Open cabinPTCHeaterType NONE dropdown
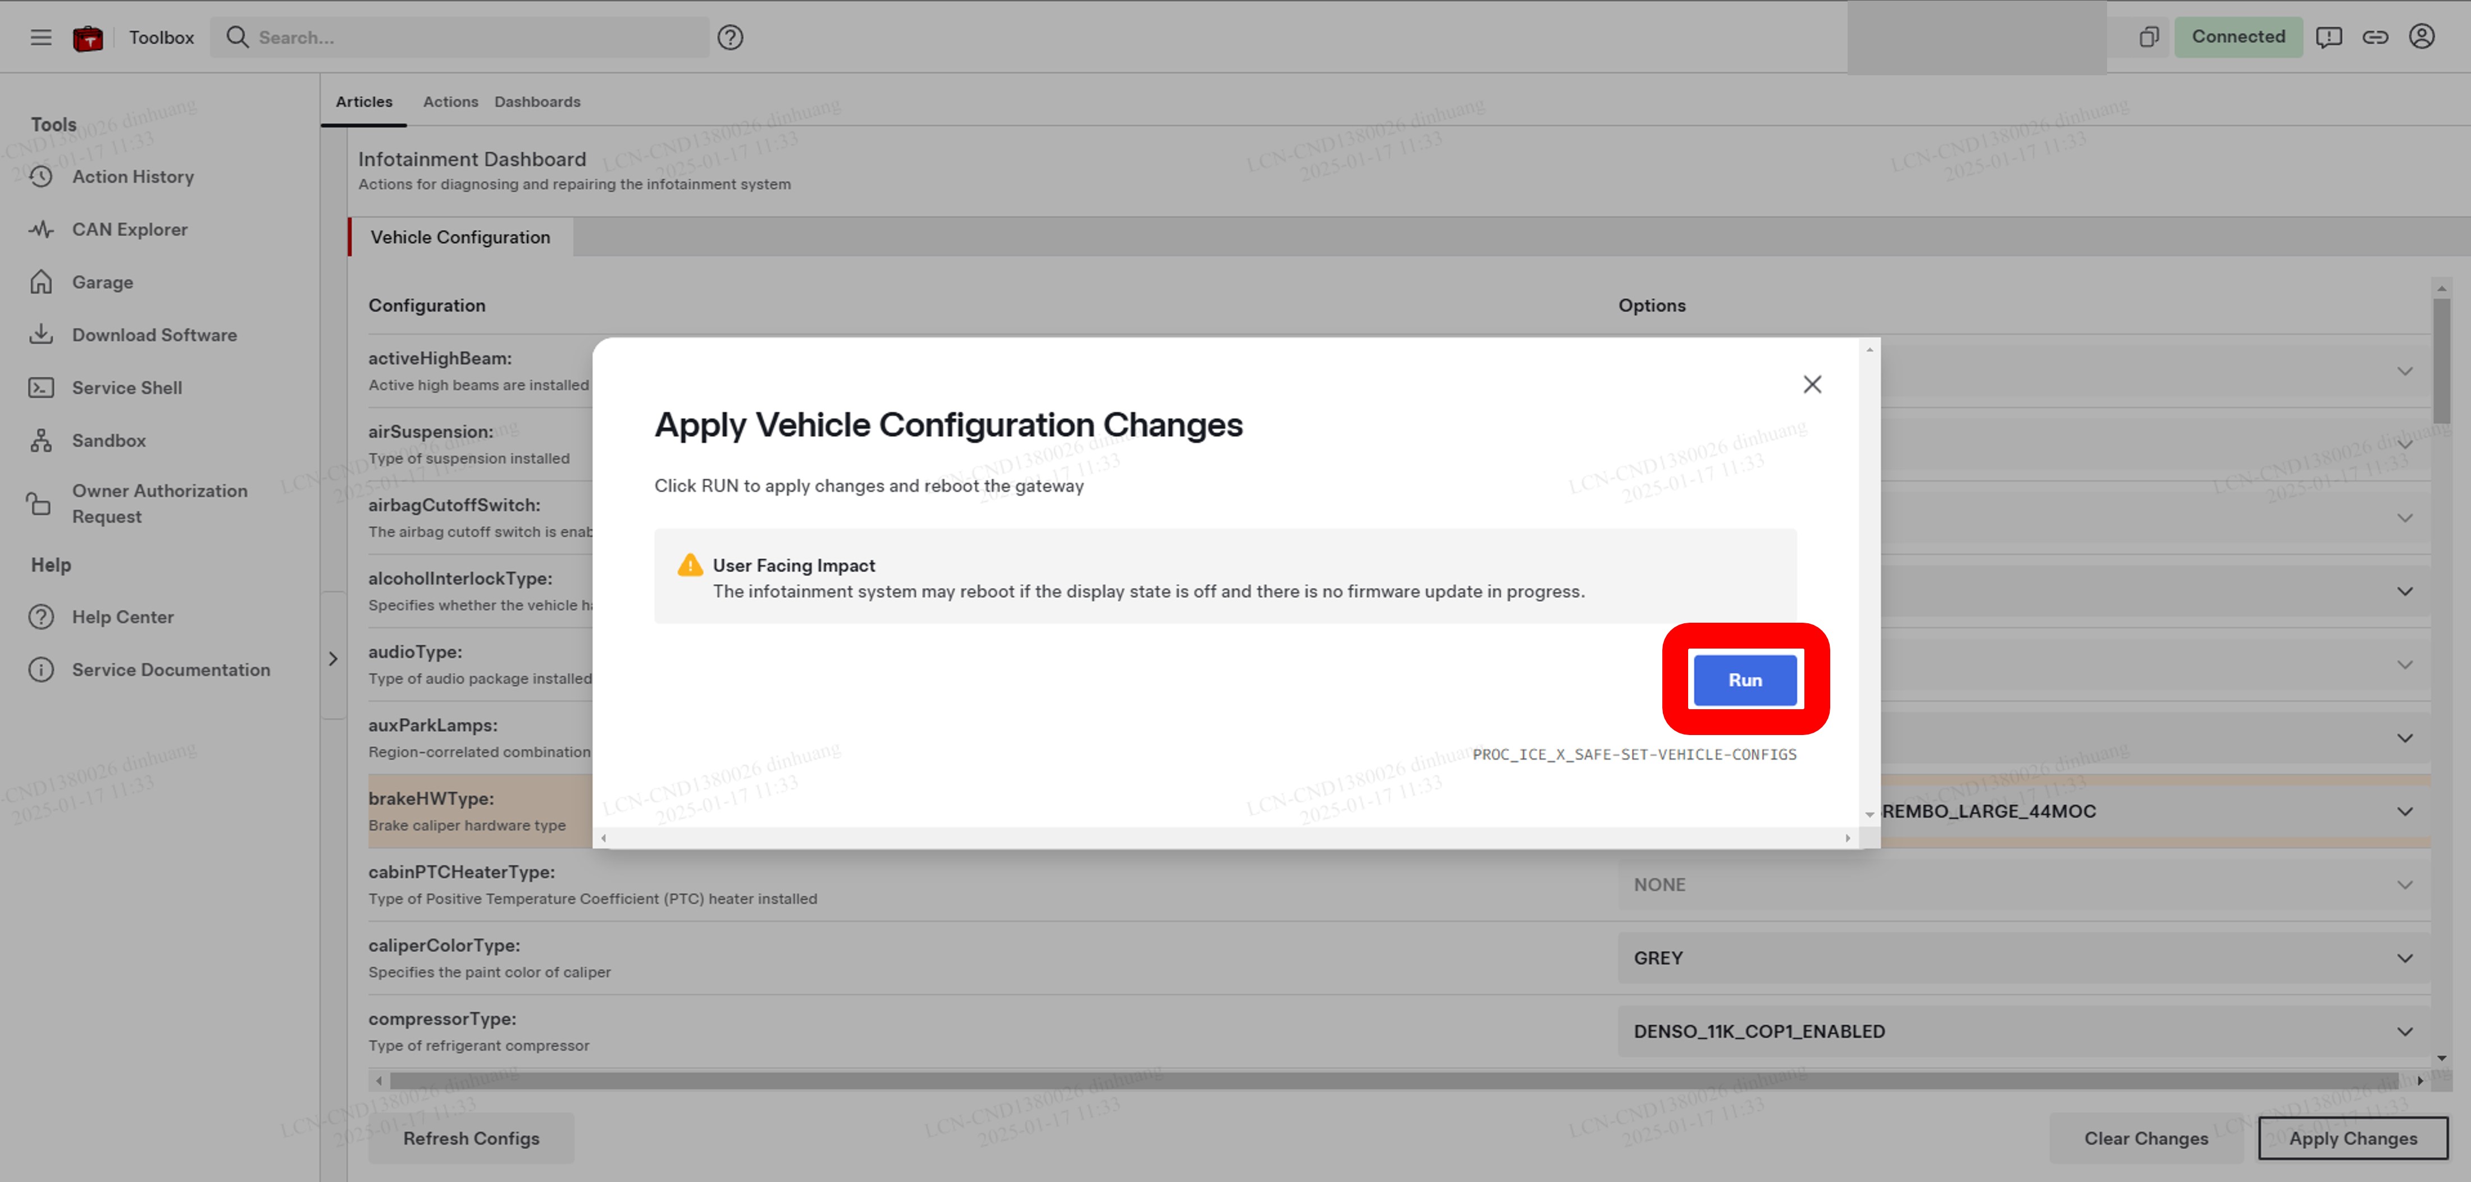The image size is (2471, 1182). [2023, 884]
